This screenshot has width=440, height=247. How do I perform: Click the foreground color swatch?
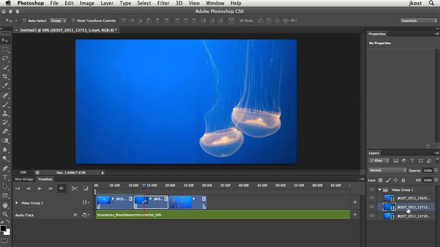pos(3,229)
